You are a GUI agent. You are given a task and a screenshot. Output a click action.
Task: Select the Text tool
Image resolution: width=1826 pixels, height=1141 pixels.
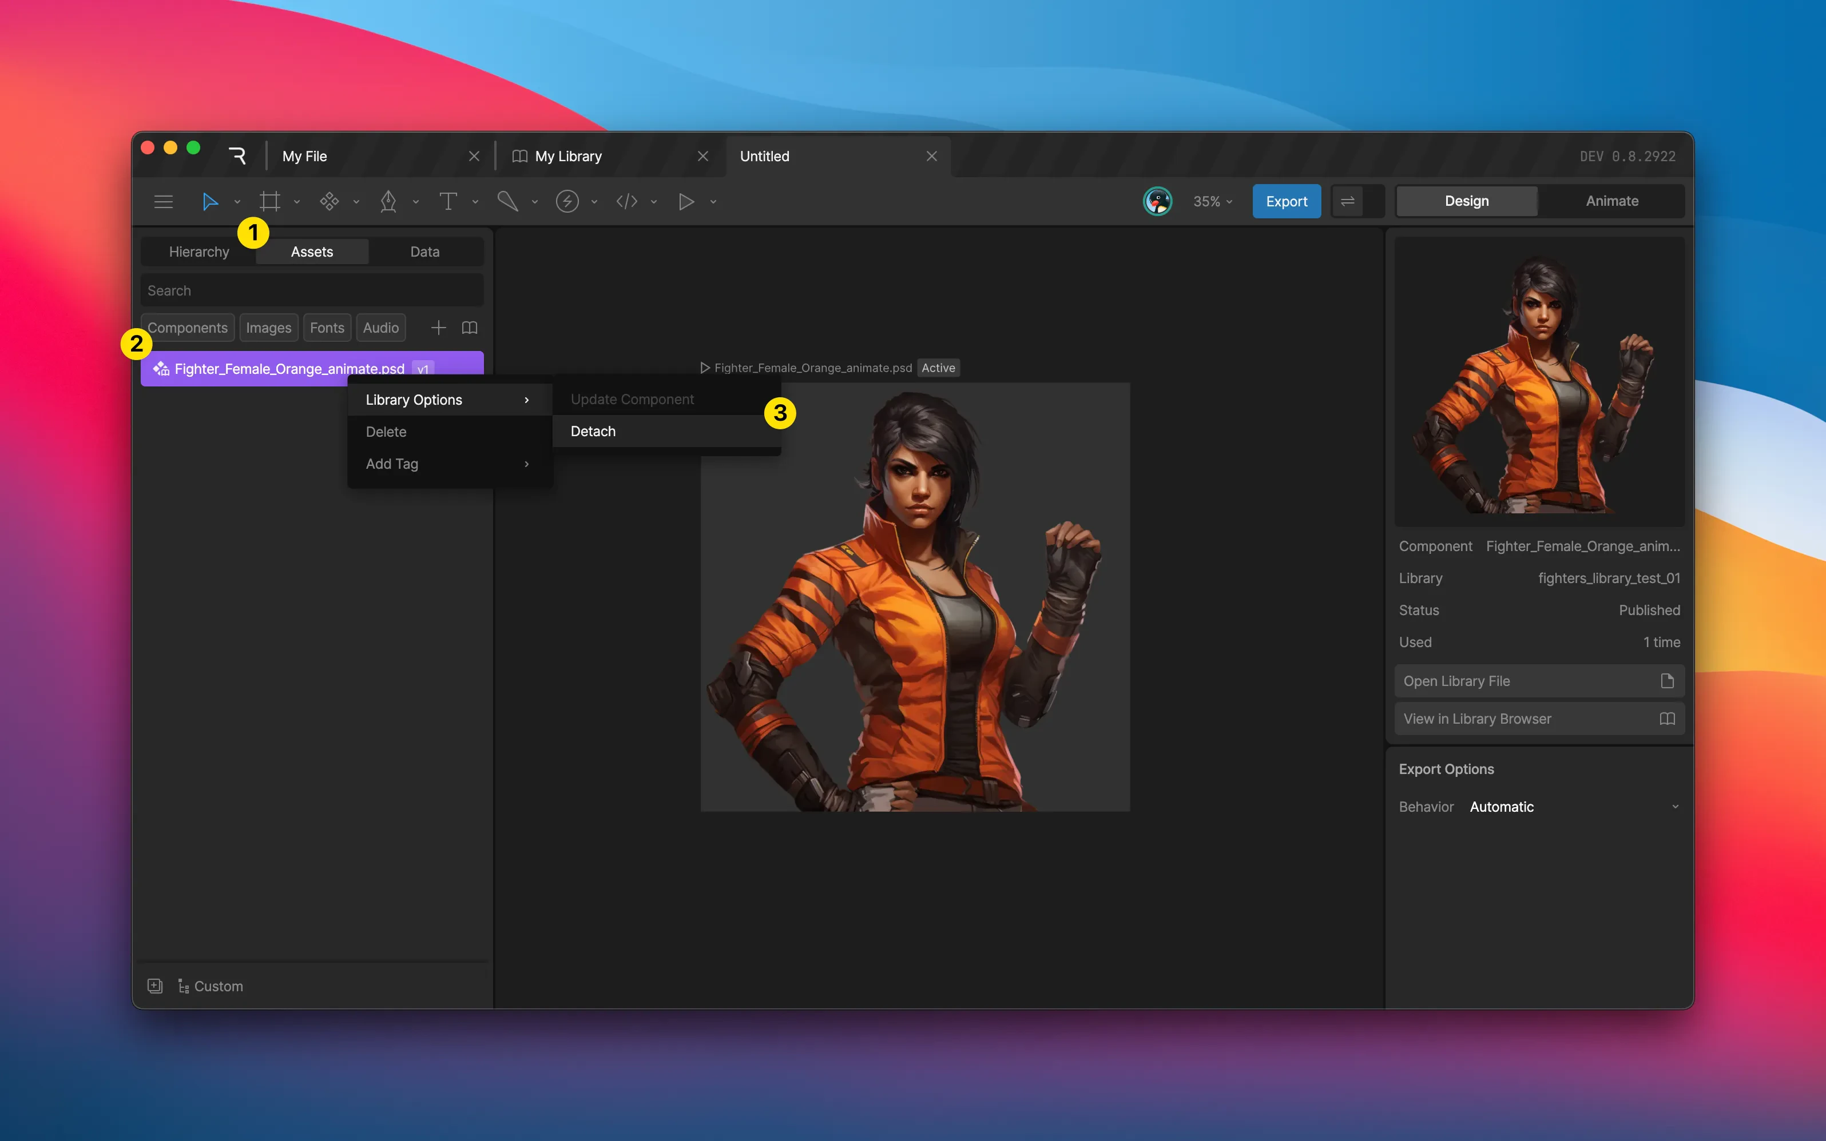[448, 201]
